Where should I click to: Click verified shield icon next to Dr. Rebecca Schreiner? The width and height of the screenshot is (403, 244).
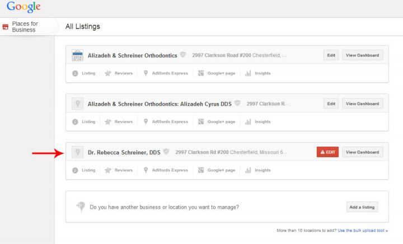coord(166,152)
